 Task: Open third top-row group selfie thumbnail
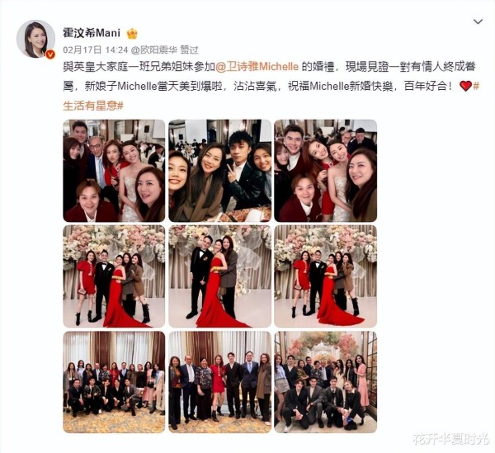pos(326,171)
